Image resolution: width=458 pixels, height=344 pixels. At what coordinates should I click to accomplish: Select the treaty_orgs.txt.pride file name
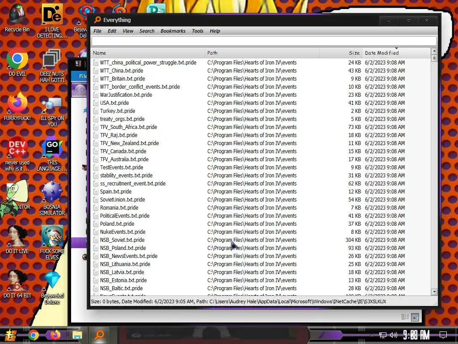[x=122, y=119]
